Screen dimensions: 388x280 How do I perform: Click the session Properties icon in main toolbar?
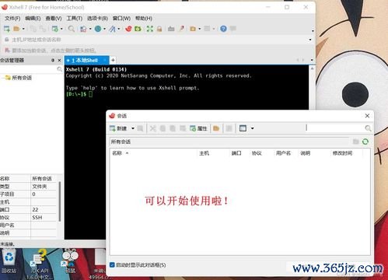(54, 29)
